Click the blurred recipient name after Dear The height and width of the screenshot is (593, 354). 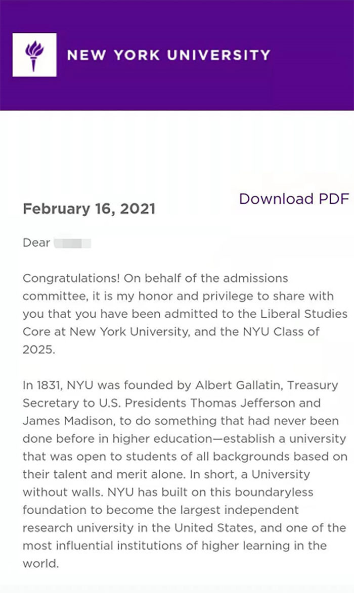pos(72,243)
